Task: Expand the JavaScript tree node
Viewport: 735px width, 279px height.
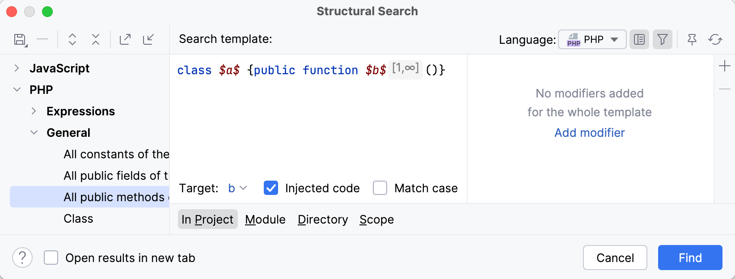Action: tap(17, 68)
